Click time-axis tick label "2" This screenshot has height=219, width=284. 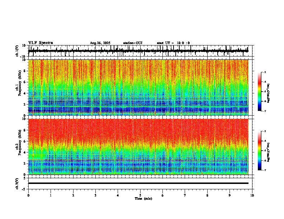(x=73, y=195)
